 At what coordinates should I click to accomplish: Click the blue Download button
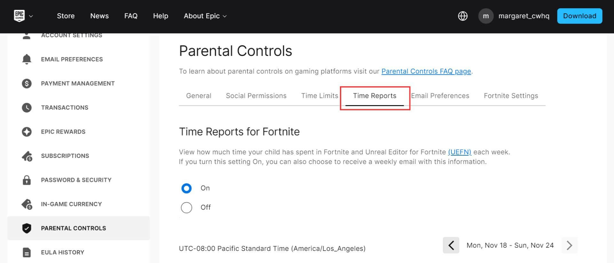579,16
